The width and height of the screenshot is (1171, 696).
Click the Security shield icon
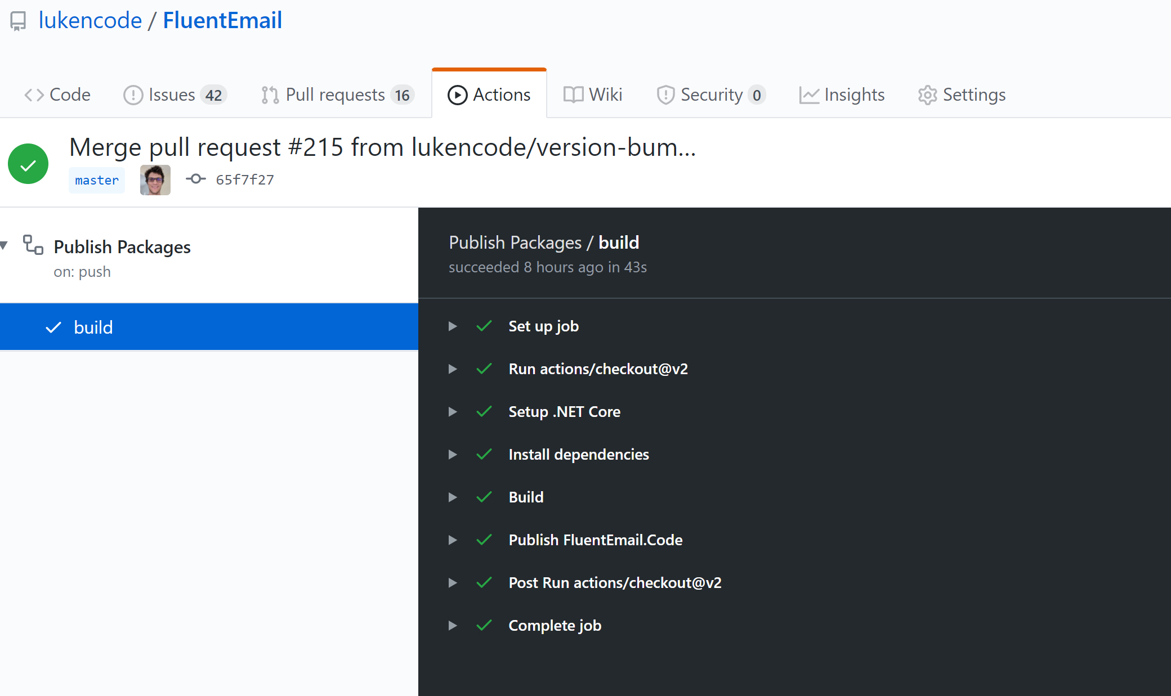[665, 95]
